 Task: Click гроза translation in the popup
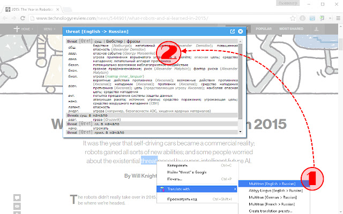point(98,120)
